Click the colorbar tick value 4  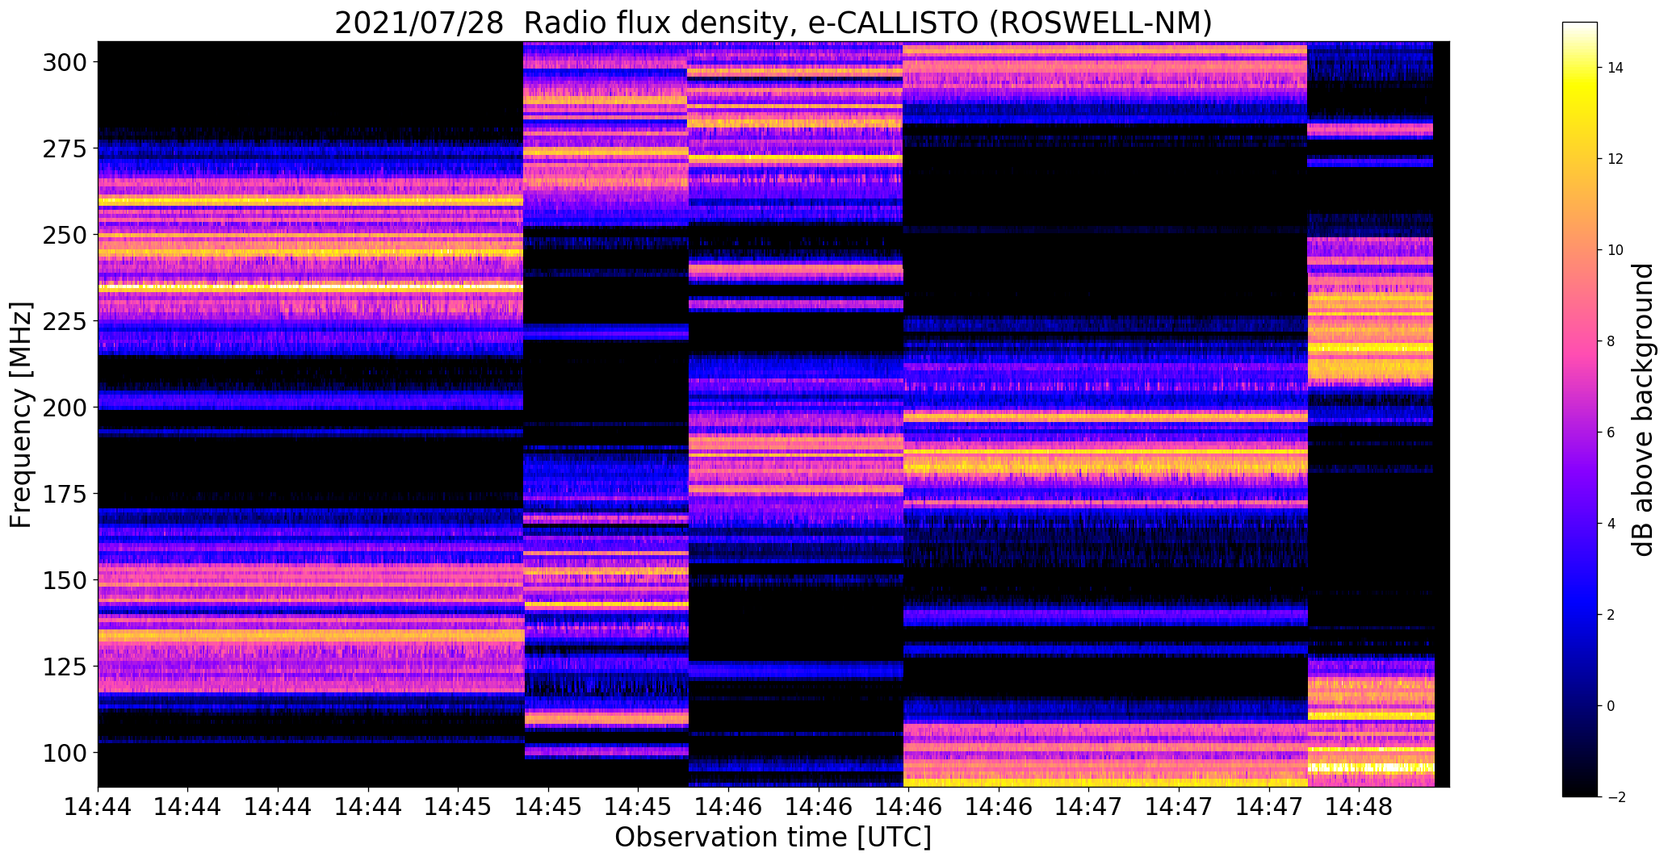1611,524
